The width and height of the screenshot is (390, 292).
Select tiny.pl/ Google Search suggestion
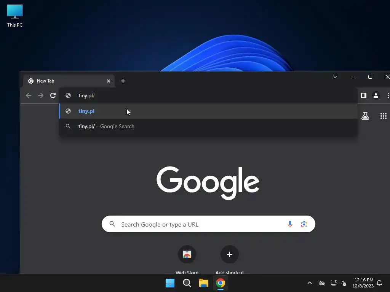tap(208, 126)
